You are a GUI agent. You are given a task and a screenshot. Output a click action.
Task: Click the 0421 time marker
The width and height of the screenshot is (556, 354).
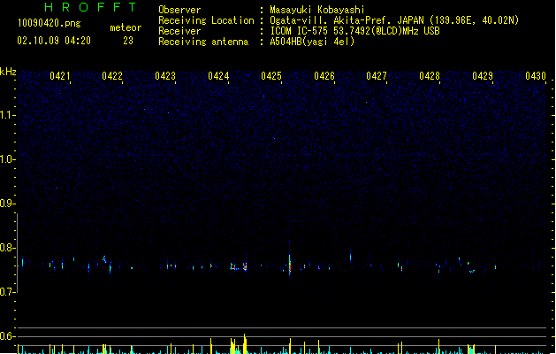pos(60,76)
